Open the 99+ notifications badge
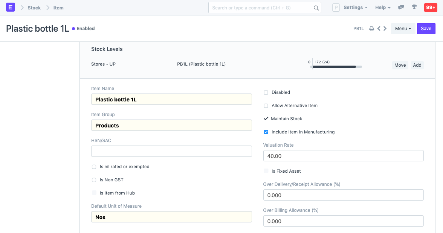 click(x=430, y=8)
